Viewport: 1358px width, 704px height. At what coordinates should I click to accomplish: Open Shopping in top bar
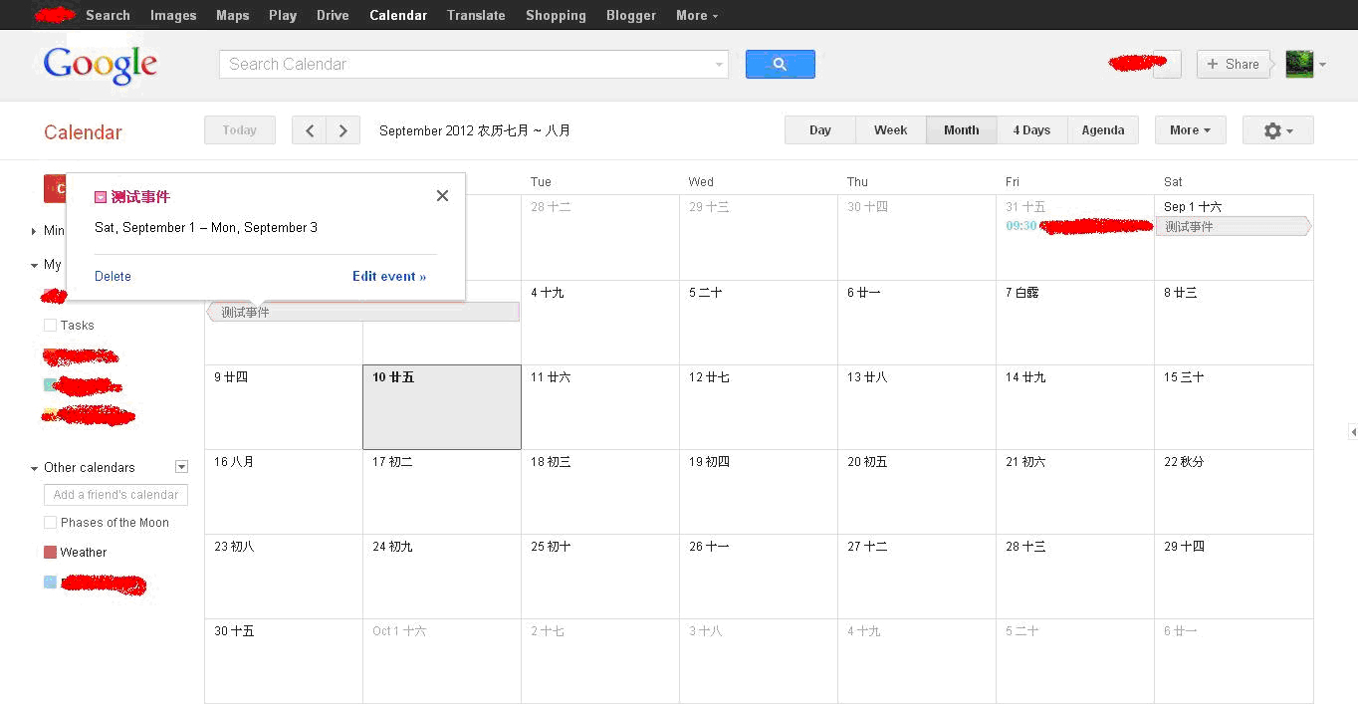pyautogui.click(x=556, y=15)
